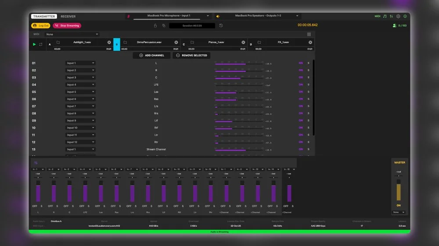Click the MIDI indicator at top right
Image resolution: width=439 pixels, height=246 pixels.
[x=378, y=16]
